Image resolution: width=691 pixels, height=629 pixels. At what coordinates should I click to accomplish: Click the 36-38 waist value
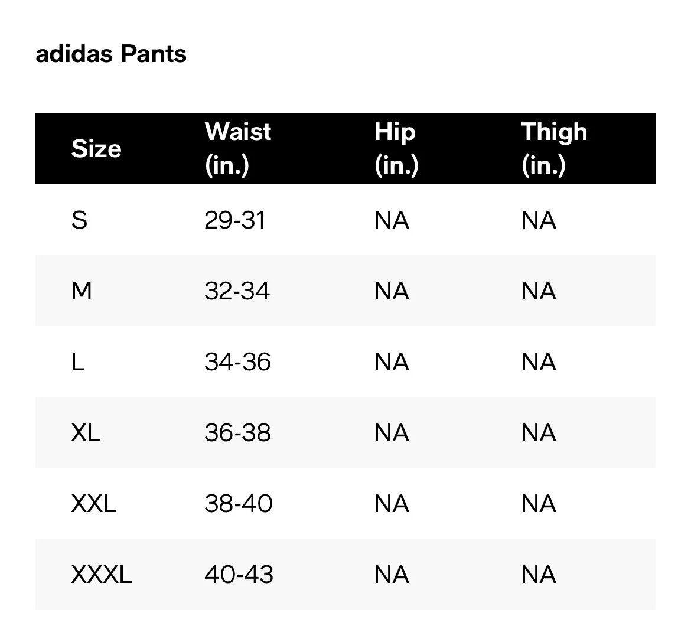pyautogui.click(x=237, y=432)
